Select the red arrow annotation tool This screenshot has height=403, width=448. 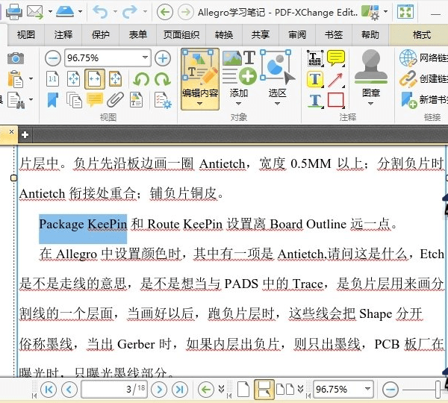(x=335, y=79)
